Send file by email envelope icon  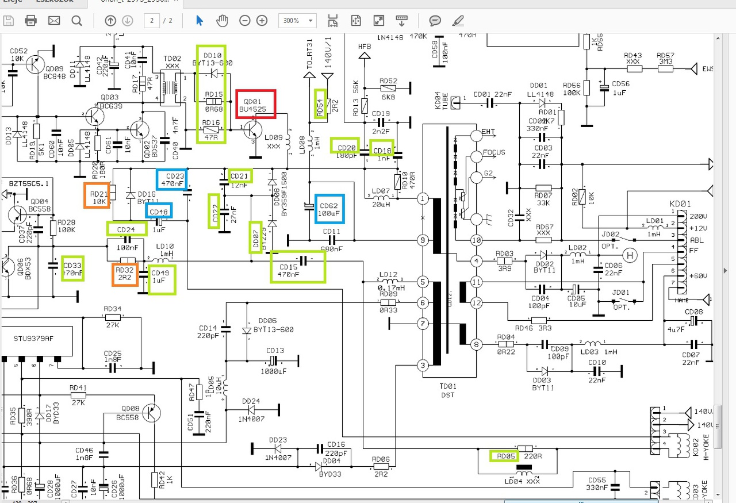click(x=54, y=21)
